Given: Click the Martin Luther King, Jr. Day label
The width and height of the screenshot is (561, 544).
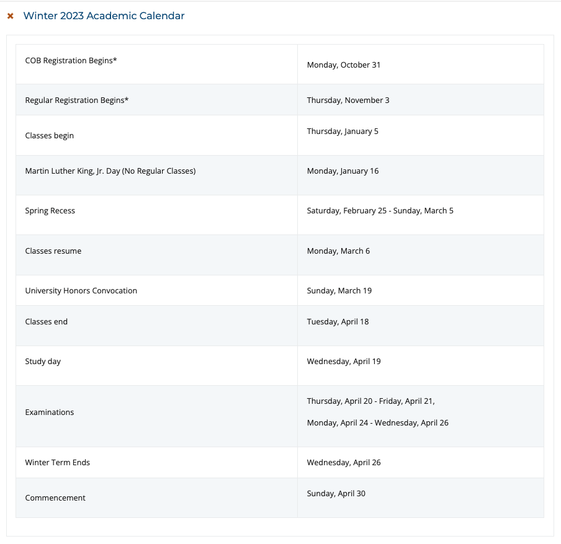Looking at the screenshot, I should (x=110, y=171).
